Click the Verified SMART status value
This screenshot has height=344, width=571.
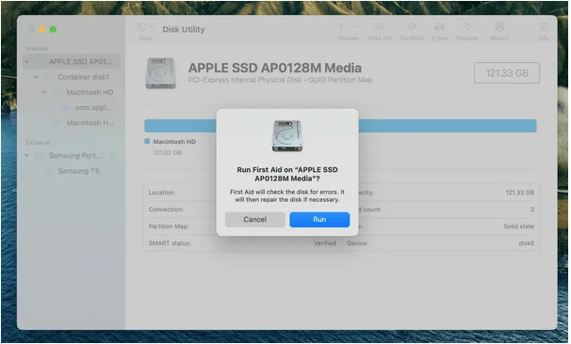pos(325,243)
